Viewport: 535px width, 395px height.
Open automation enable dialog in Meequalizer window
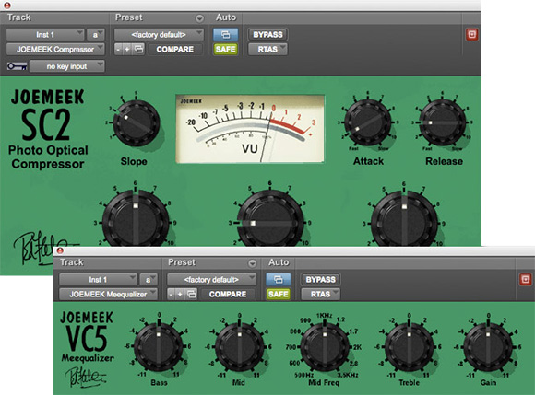pyautogui.click(x=278, y=280)
